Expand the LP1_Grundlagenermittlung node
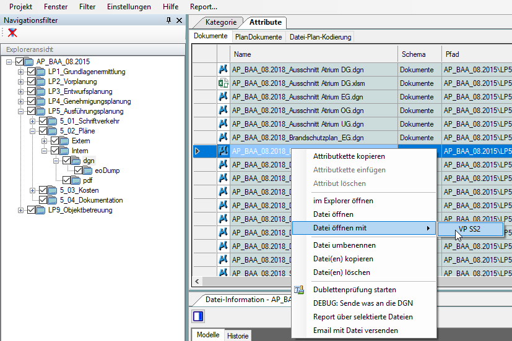 pyautogui.click(x=21, y=72)
